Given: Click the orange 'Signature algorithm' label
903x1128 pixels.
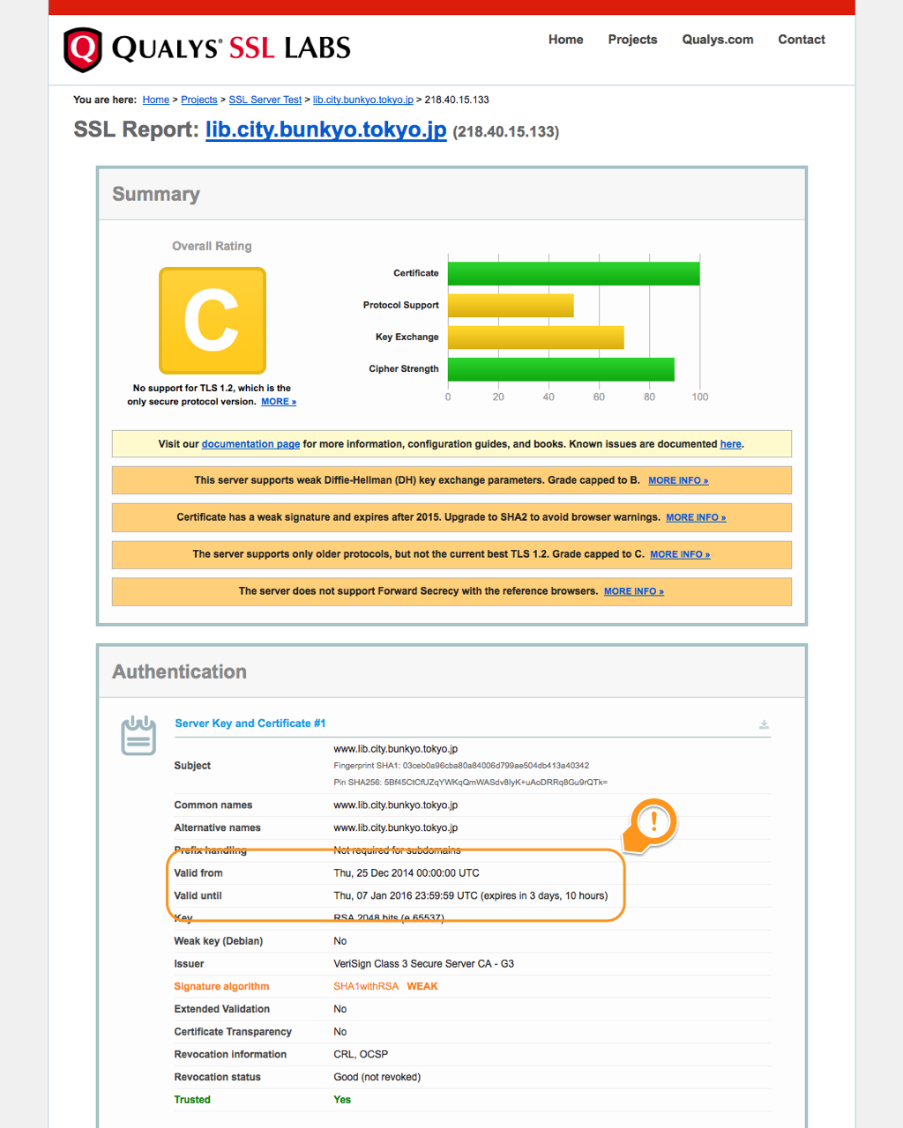Looking at the screenshot, I should point(221,987).
